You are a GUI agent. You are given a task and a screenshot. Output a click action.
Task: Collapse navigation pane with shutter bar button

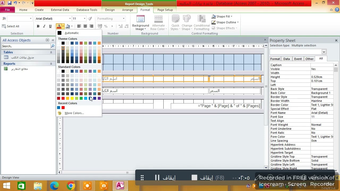(x=53, y=40)
